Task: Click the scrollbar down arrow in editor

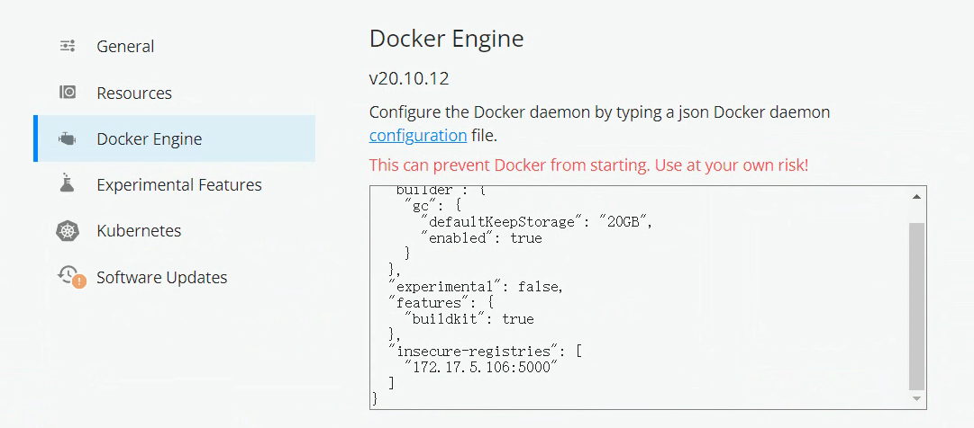Action: pos(916,399)
